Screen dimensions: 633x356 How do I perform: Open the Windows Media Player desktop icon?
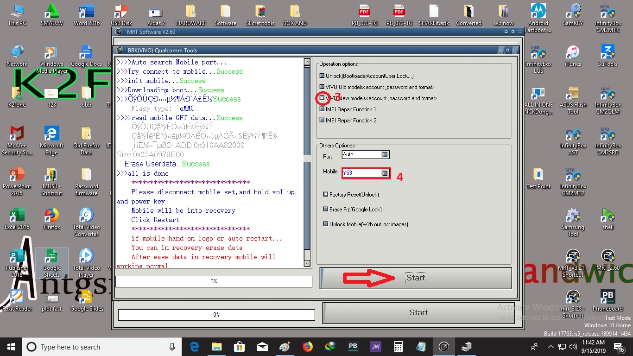click(x=52, y=58)
